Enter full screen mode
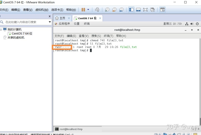Viewport: 201px width, 135px height. [145, 10]
